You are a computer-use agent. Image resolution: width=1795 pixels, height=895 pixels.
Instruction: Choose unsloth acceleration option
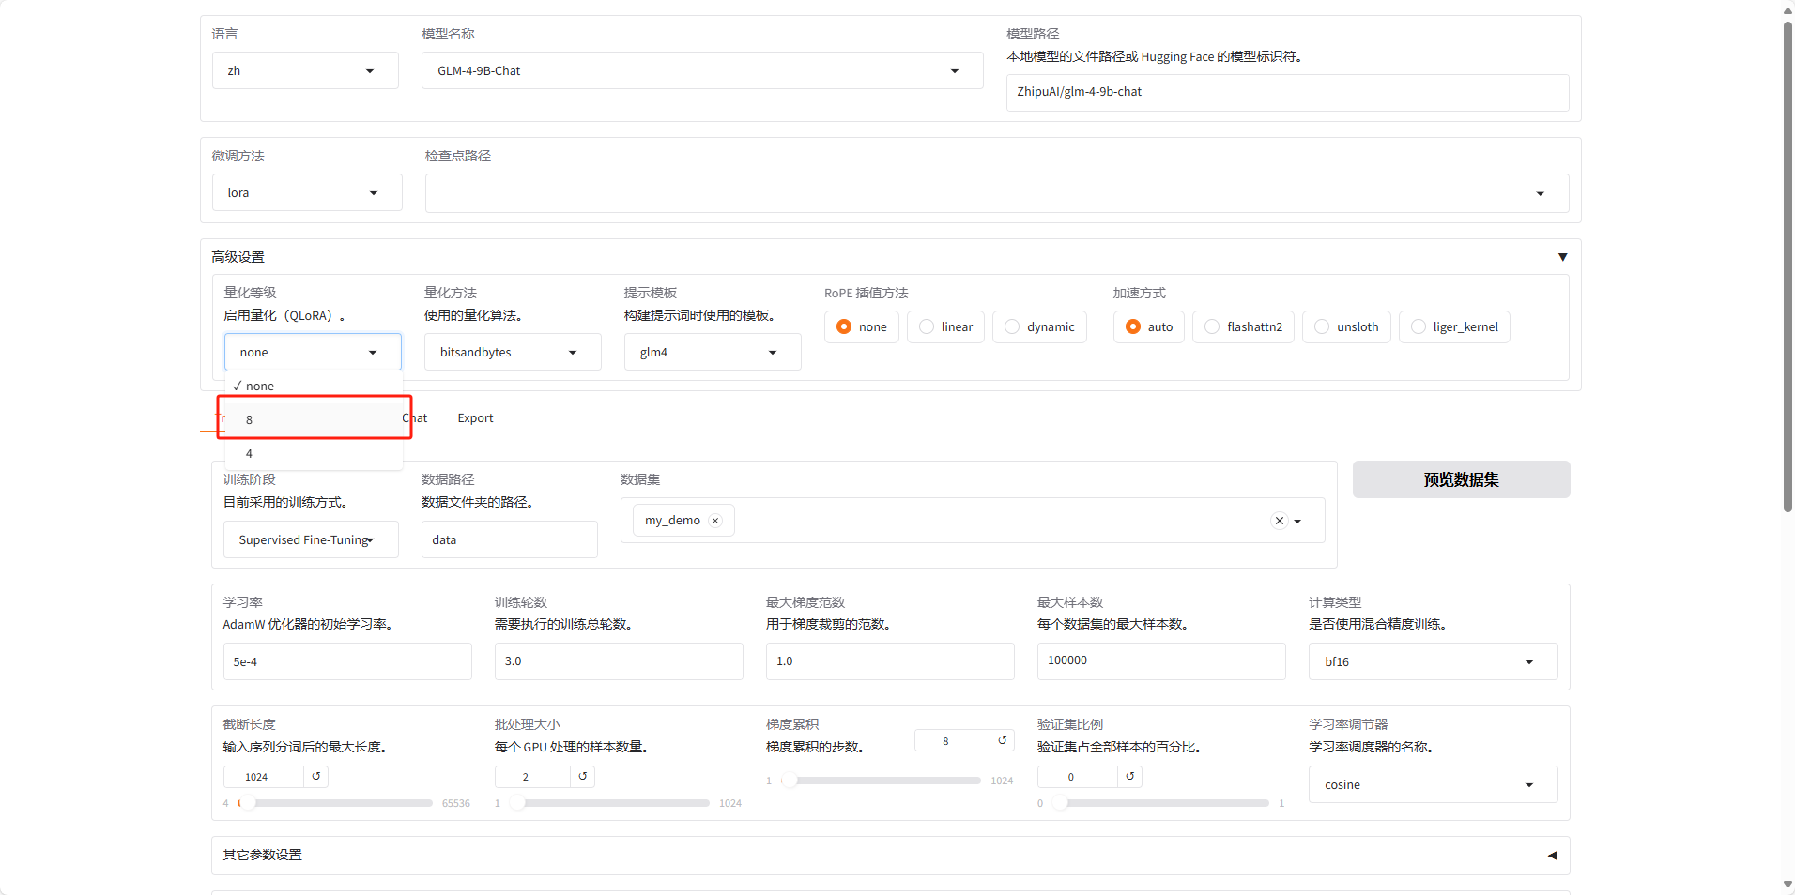(1345, 327)
